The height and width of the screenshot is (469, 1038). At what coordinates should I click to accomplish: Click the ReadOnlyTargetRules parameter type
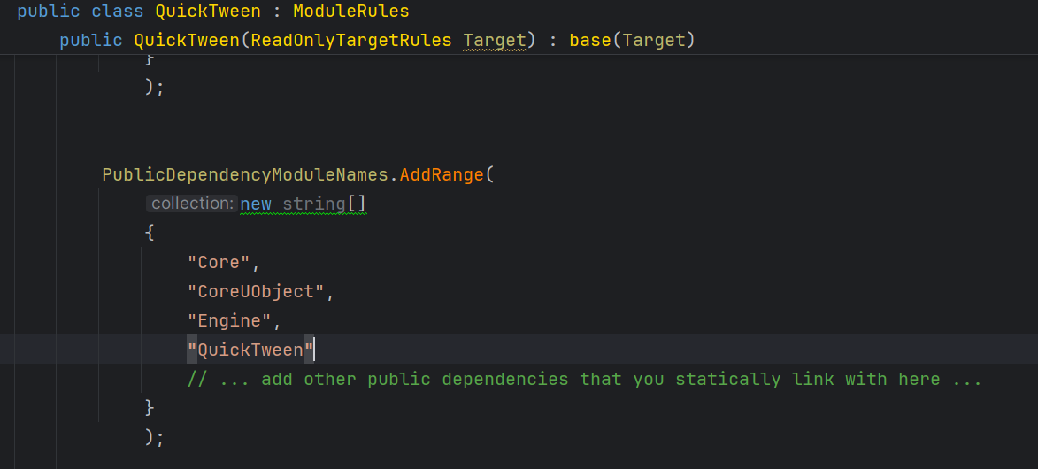351,41
